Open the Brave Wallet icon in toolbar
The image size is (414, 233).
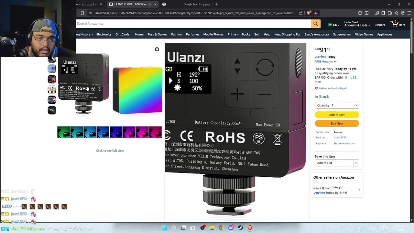pos(390,13)
